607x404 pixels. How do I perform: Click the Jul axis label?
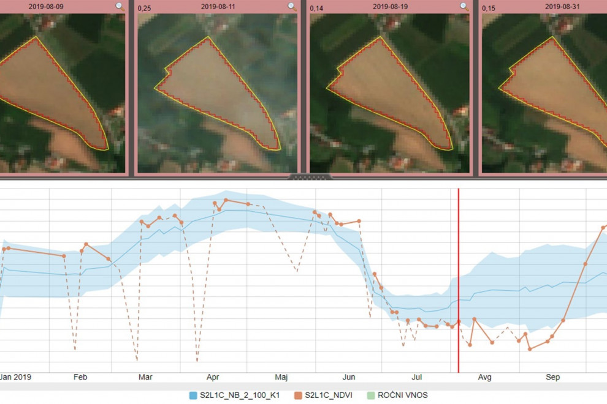(x=416, y=377)
